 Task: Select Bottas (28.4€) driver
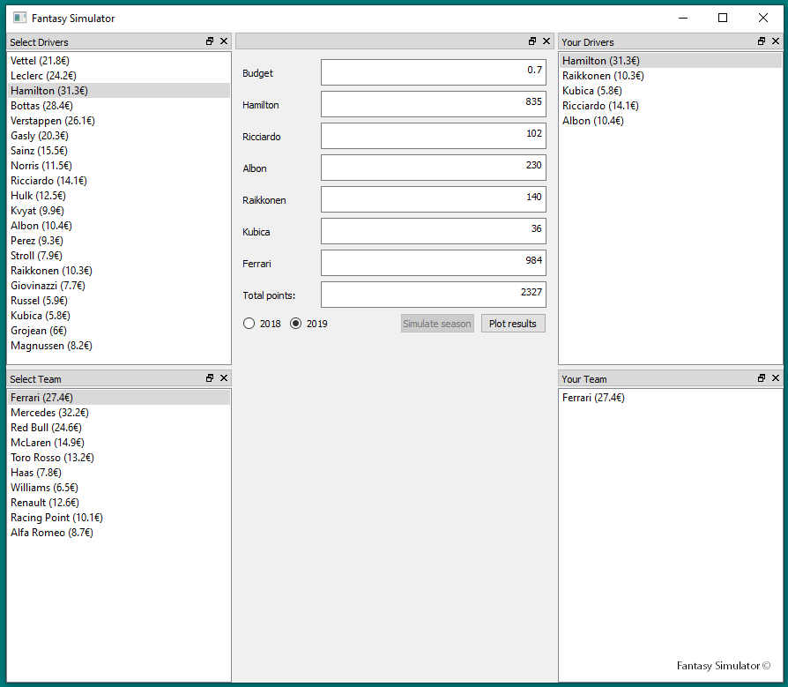[x=119, y=106]
